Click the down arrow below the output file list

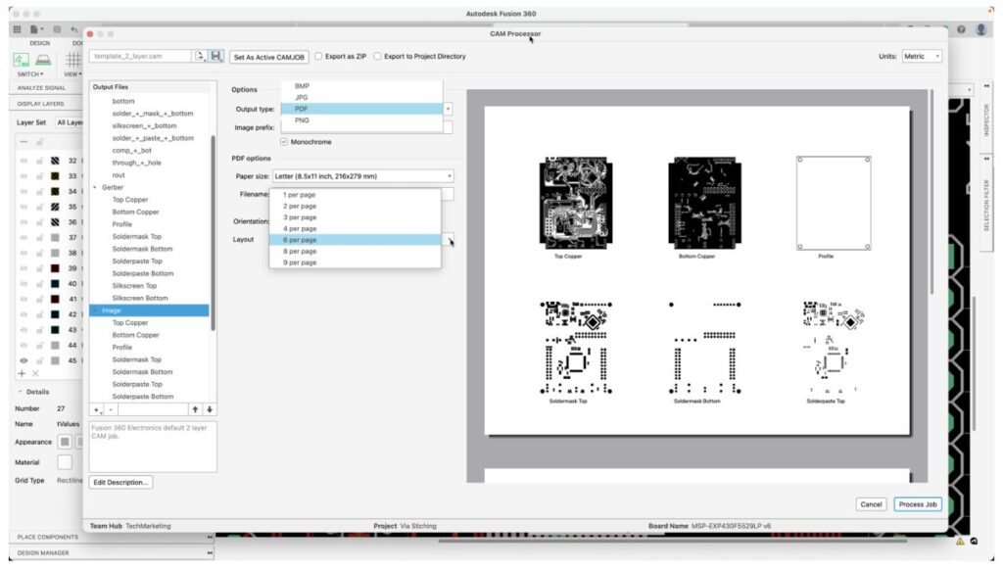click(210, 409)
